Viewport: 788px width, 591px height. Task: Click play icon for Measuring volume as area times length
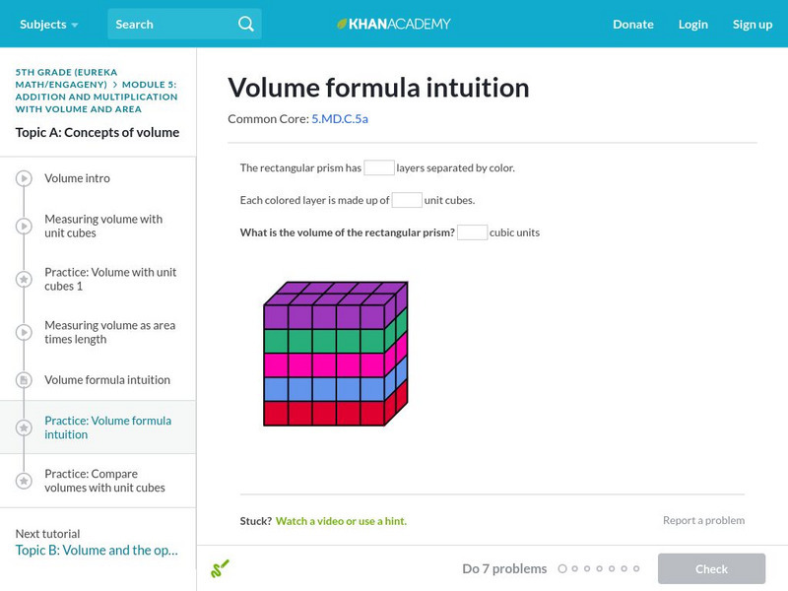24,333
